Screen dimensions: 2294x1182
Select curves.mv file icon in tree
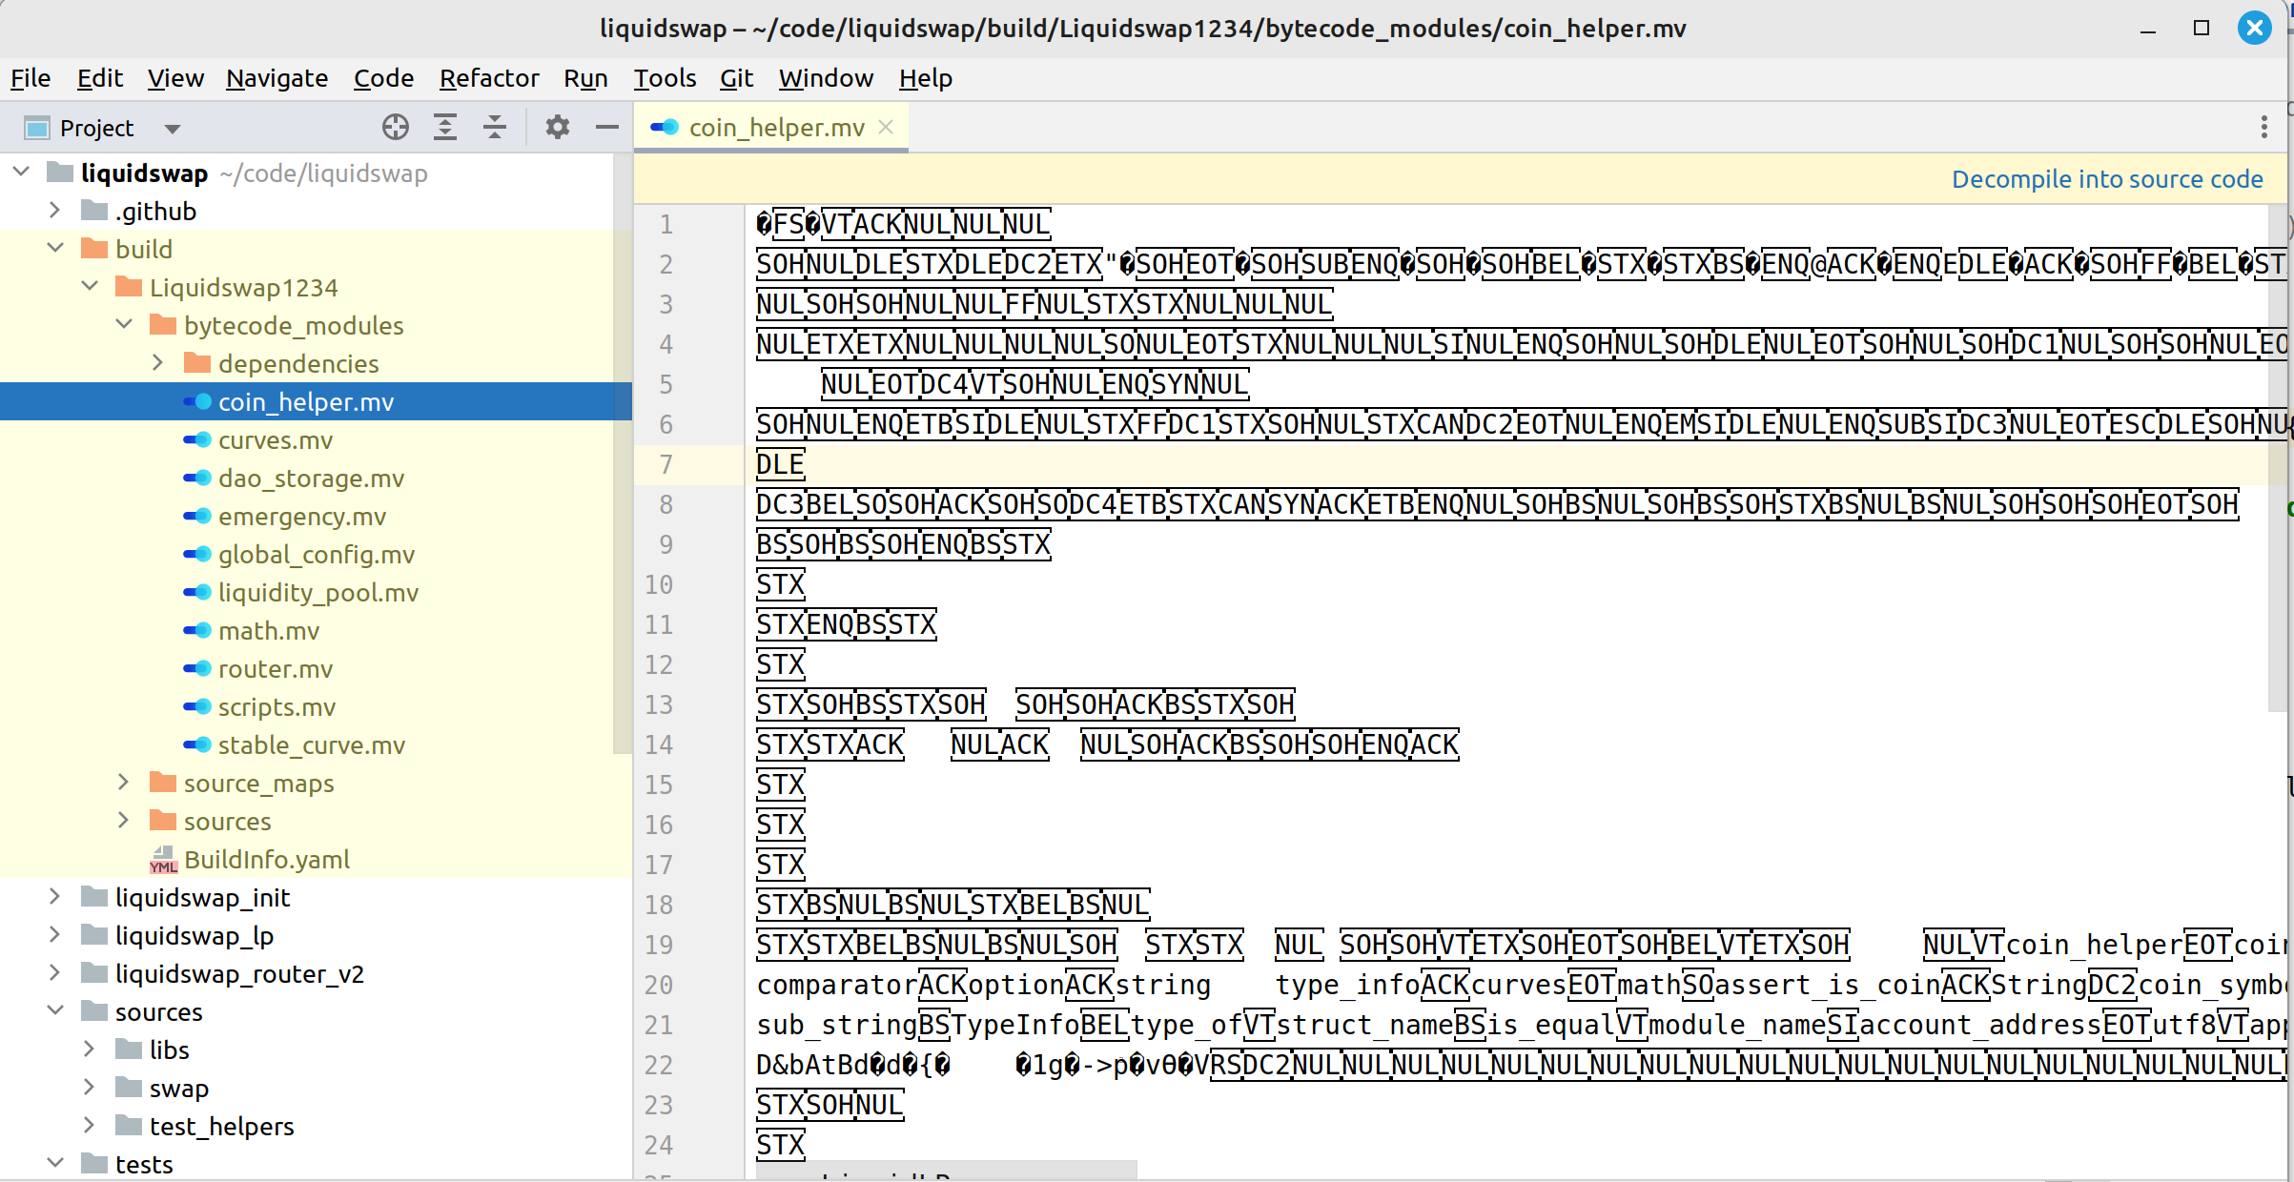pos(197,440)
